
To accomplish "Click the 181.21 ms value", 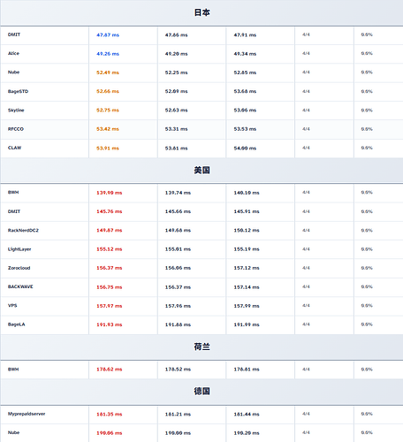I will (x=178, y=415).
